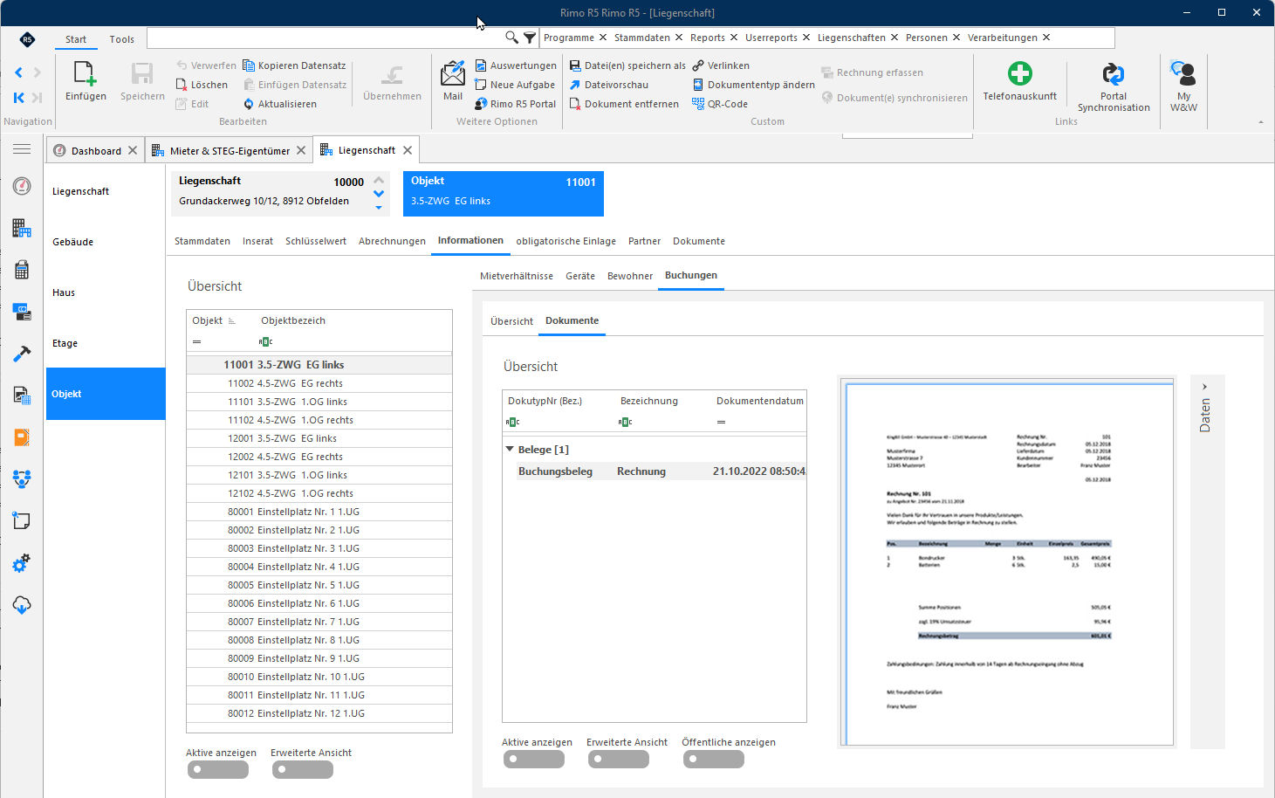Open Liegenschaft selector dropdown arrow
Screen dimensions: 1275x798
click(x=379, y=208)
